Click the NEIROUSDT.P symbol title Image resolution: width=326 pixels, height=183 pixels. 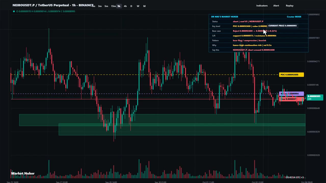53,5
